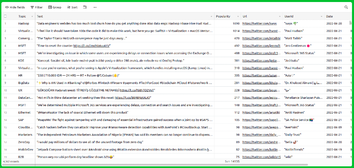The height and width of the screenshot is (168, 354).
Task: Click the coaxial Ethernet tweet text cell
Action: [125, 113]
